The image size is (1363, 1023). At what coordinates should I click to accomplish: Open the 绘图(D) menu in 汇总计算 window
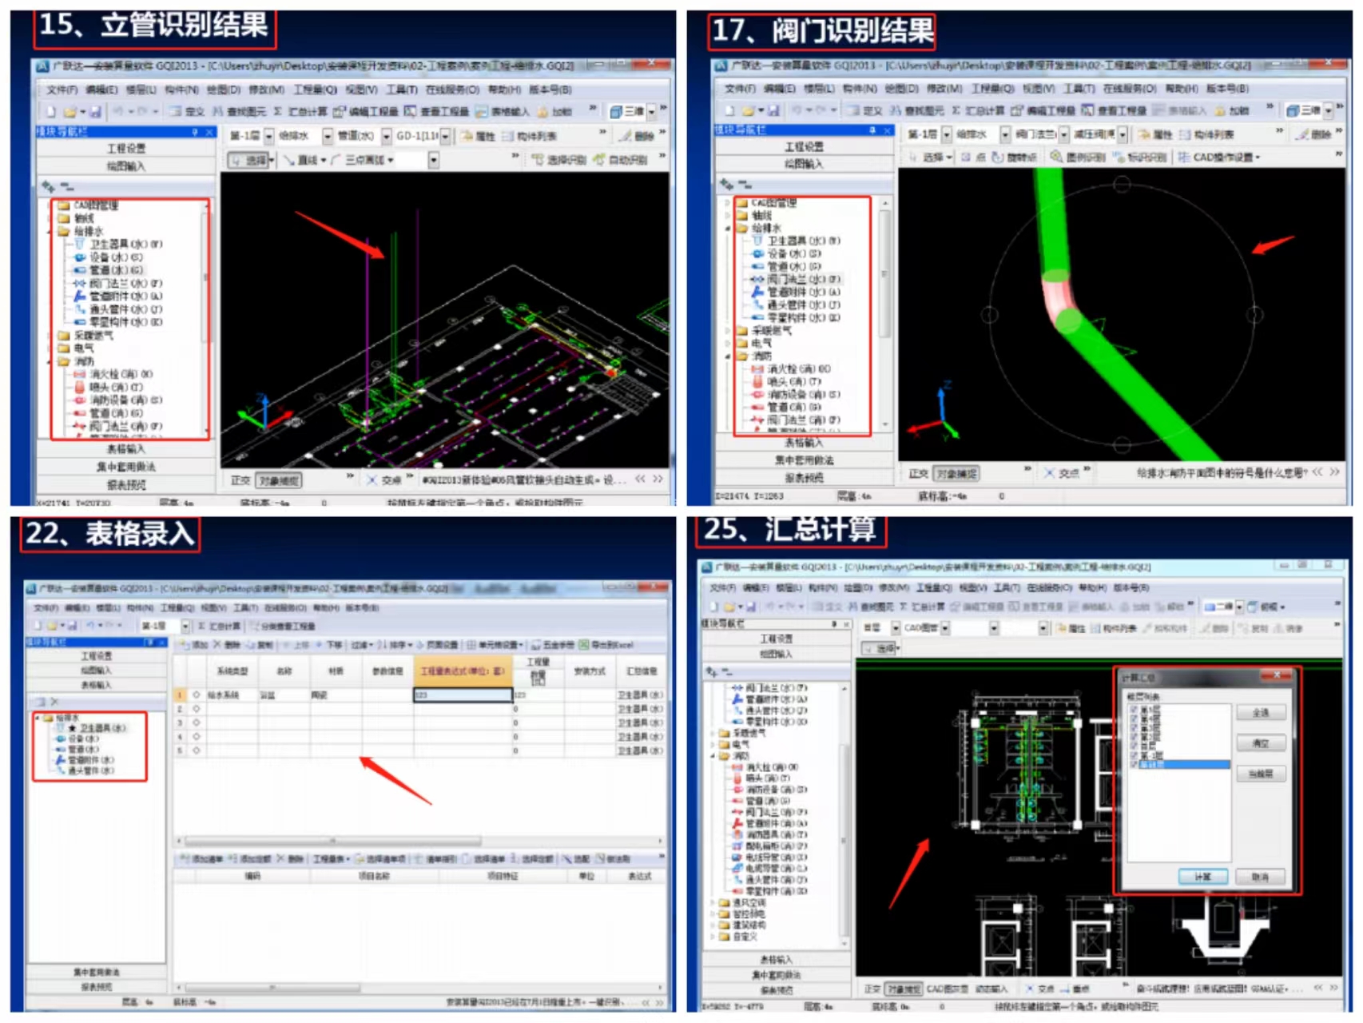pos(859,587)
